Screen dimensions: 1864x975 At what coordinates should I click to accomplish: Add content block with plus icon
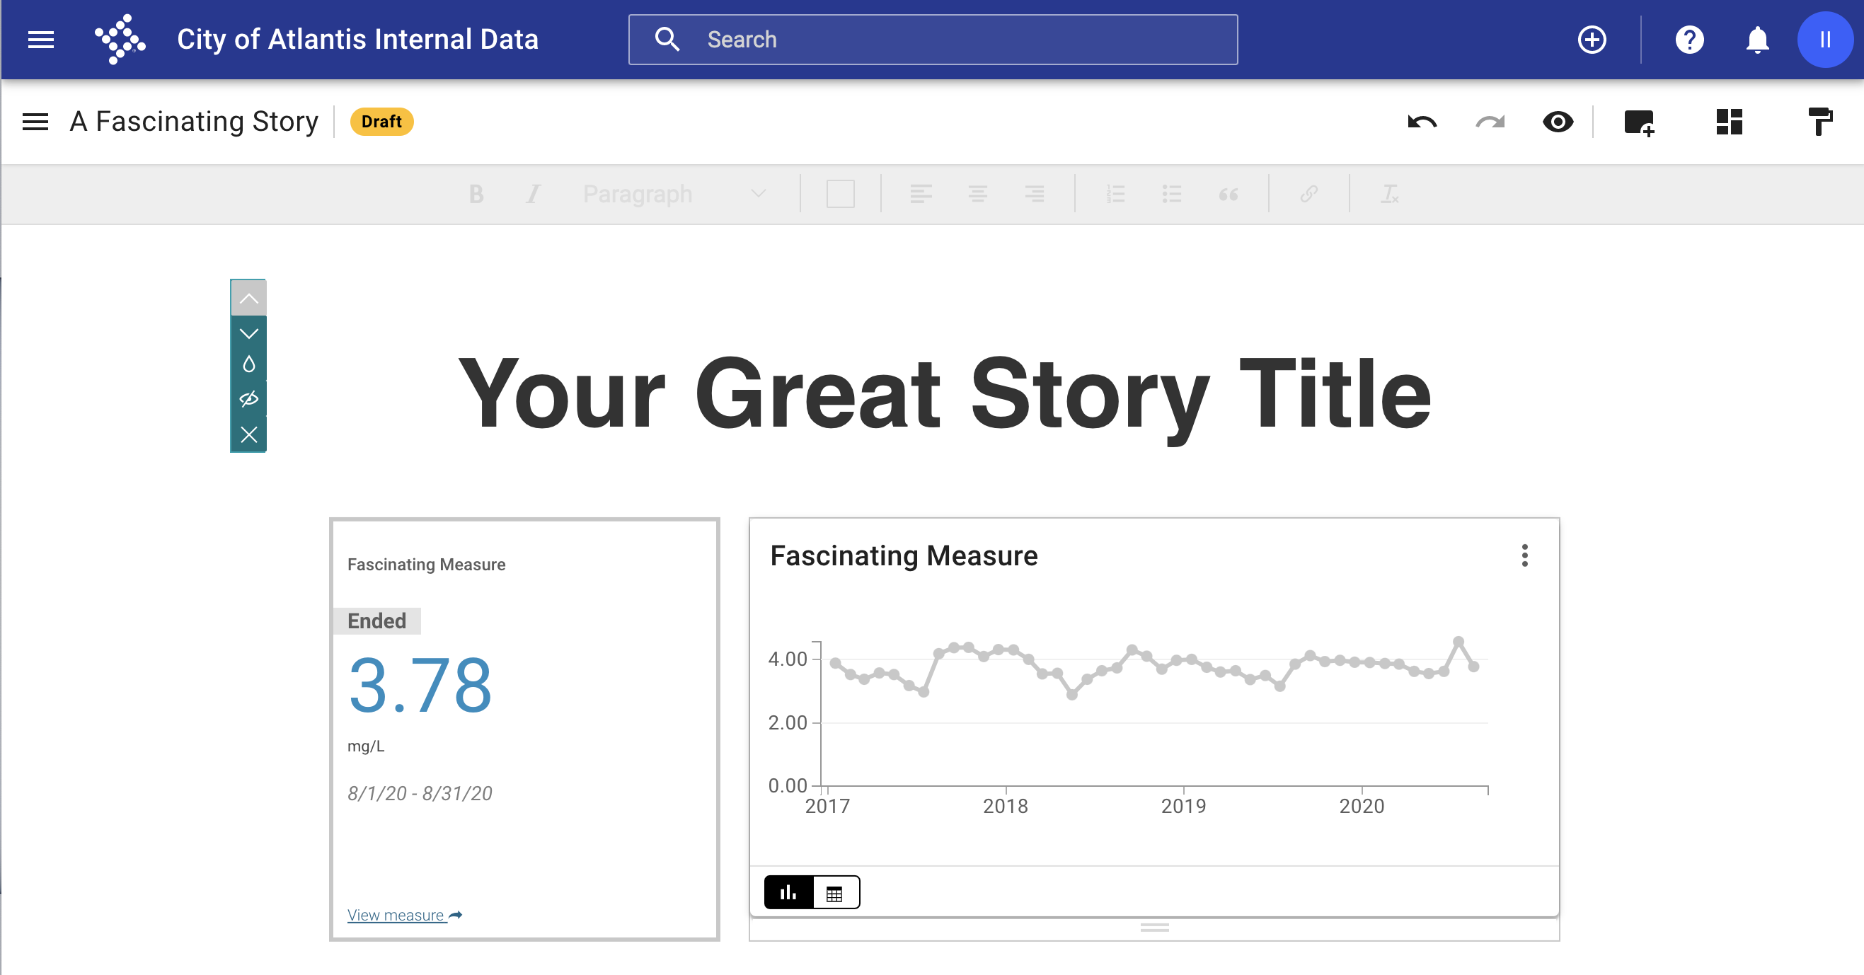pos(1640,122)
